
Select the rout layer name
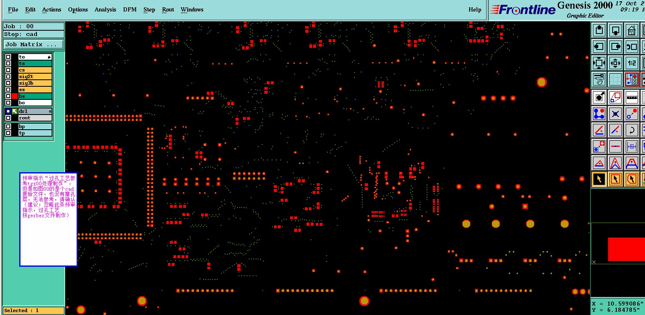pos(35,118)
